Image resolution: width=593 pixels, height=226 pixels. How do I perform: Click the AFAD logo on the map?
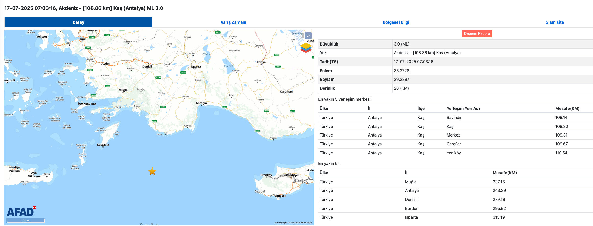click(x=21, y=211)
